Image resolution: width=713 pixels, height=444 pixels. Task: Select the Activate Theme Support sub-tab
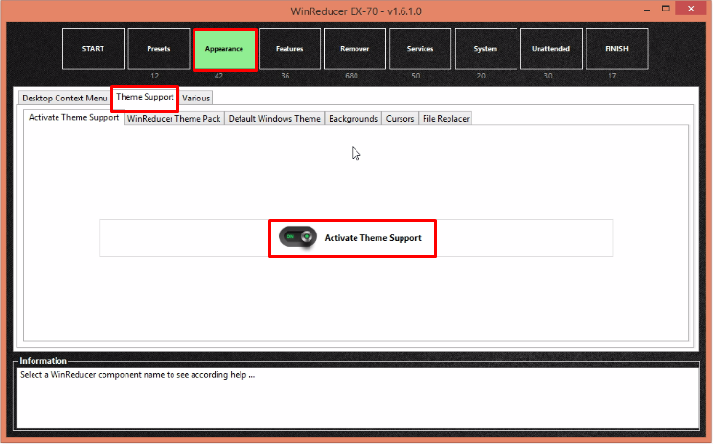click(x=74, y=118)
